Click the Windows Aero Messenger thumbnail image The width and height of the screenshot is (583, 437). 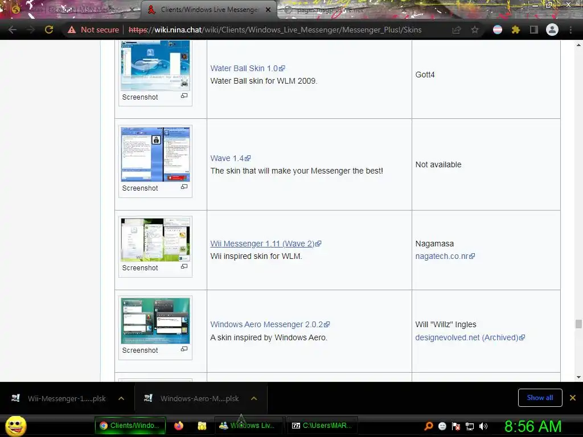click(x=155, y=321)
